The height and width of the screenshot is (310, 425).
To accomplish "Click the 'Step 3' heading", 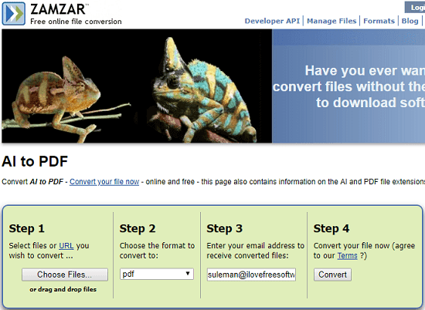I will click(224, 228).
